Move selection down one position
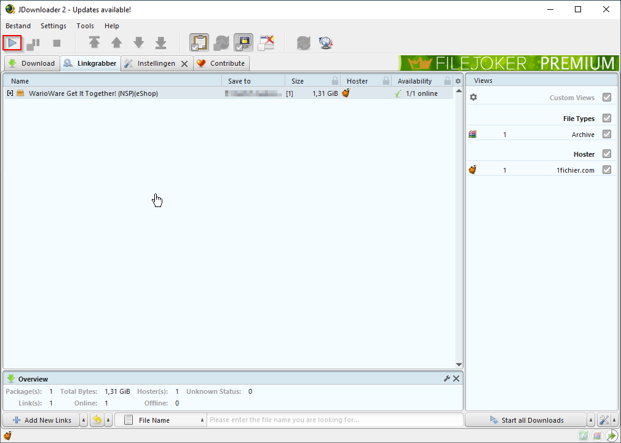The width and height of the screenshot is (621, 443). (x=138, y=42)
